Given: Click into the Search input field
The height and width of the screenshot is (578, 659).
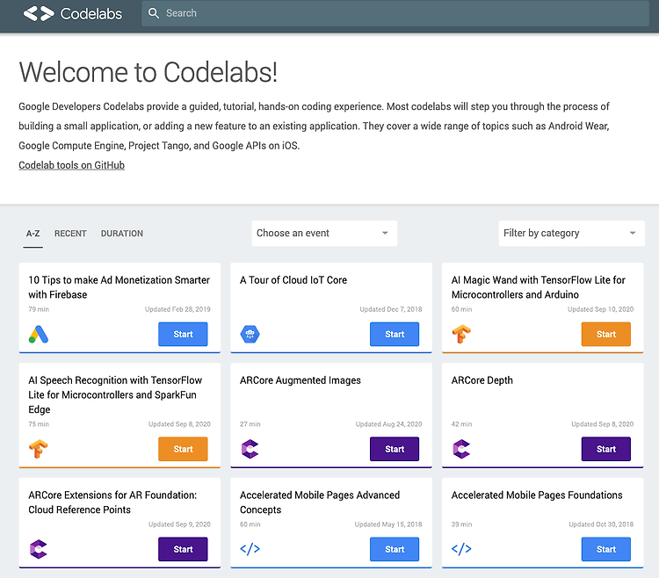Looking at the screenshot, I should tap(395, 13).
